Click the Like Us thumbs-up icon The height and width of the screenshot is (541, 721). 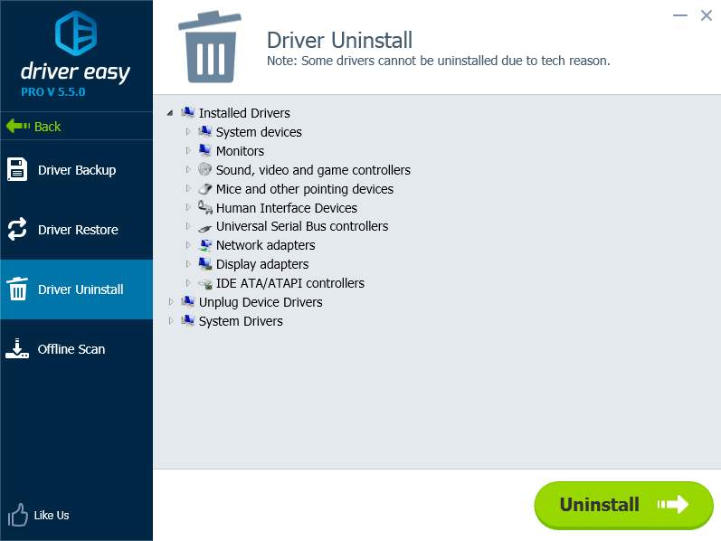[x=17, y=515]
